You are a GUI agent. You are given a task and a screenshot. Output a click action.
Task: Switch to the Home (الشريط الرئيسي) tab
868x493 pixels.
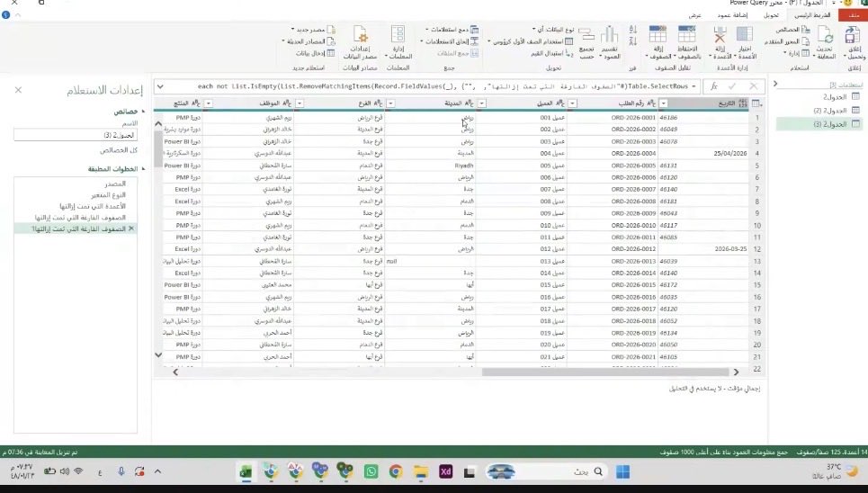[812, 15]
